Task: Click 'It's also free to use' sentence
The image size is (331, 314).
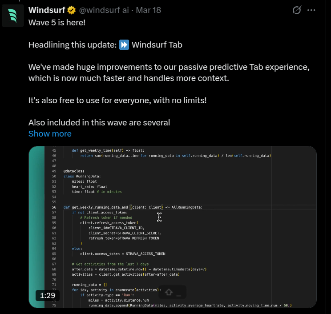Action: 117,101
